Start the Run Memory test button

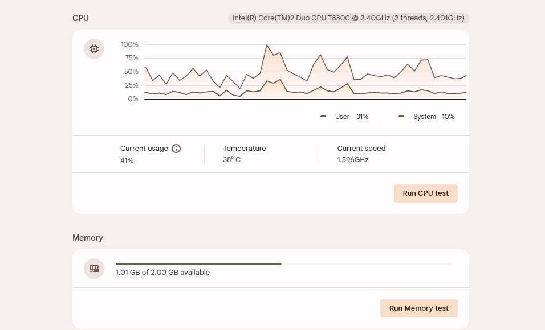(418, 308)
